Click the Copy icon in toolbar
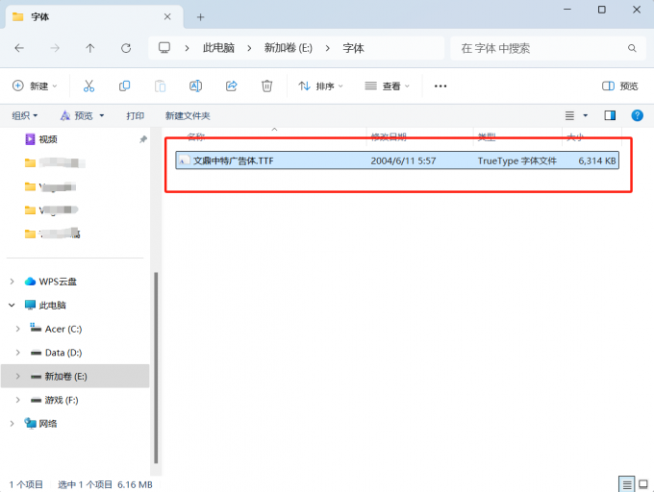 124,86
